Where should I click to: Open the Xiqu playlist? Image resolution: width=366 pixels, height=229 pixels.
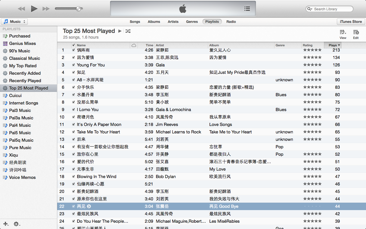29,155
